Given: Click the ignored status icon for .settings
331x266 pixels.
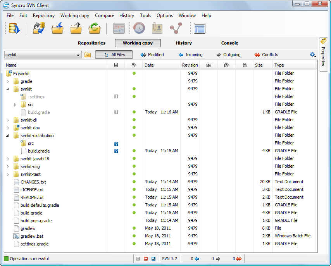Looking at the screenshot, I should [x=116, y=96].
